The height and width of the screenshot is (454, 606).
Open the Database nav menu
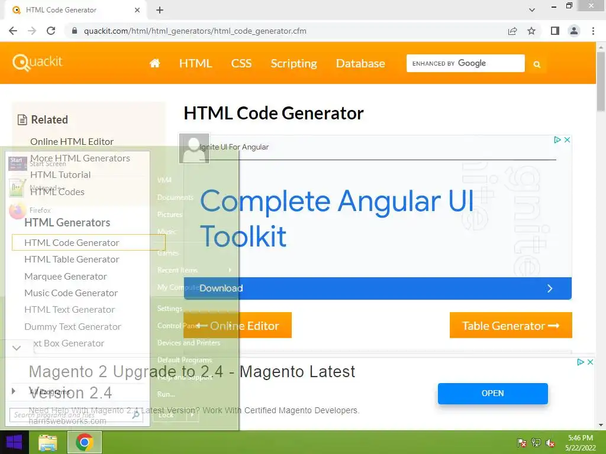[x=360, y=63]
